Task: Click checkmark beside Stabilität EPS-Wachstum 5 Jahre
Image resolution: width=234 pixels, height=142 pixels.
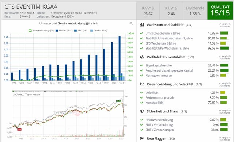Action: [141, 48]
